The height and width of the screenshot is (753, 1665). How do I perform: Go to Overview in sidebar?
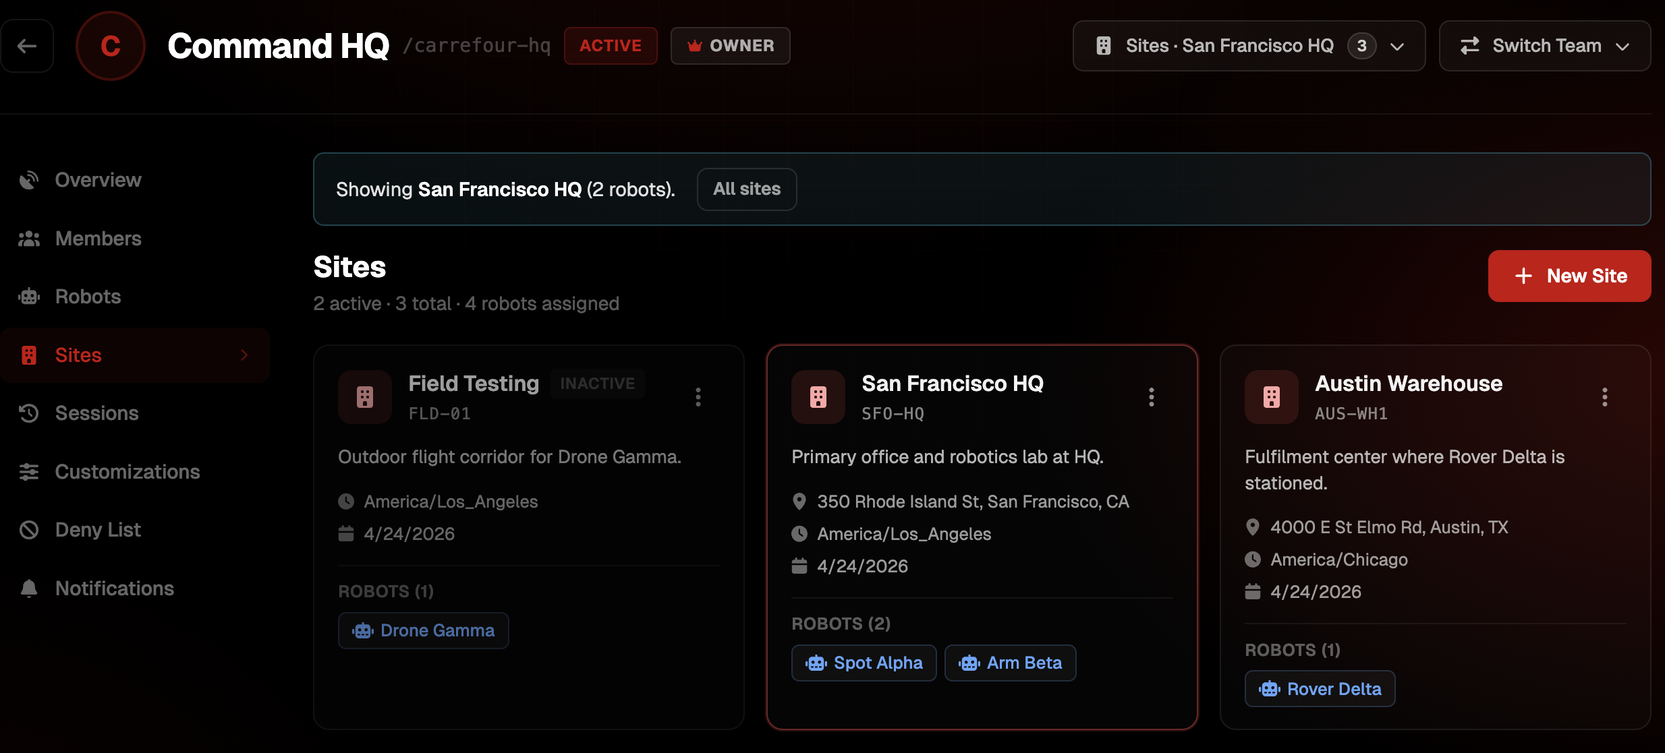[x=98, y=180]
